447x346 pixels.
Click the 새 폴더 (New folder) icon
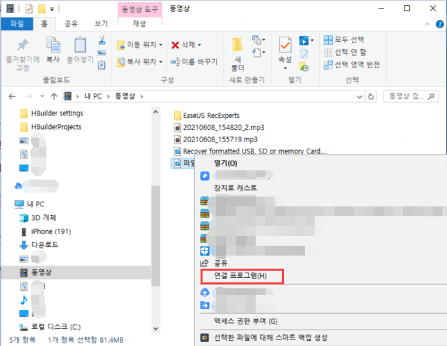[237, 45]
